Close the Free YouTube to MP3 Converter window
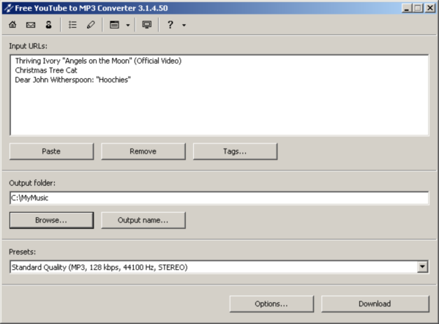 pos(429,8)
